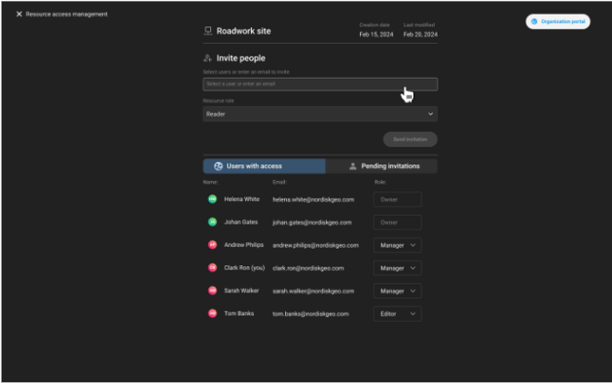Viewport: 612px width, 383px height.
Task: Click the Roadwork site resource icon
Action: coord(208,31)
